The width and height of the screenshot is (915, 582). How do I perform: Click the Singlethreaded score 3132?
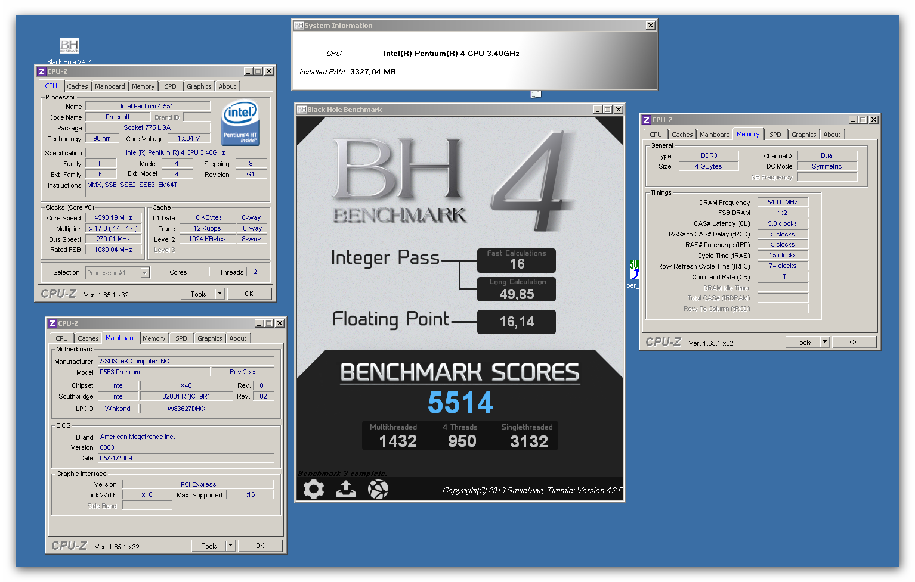(x=529, y=441)
